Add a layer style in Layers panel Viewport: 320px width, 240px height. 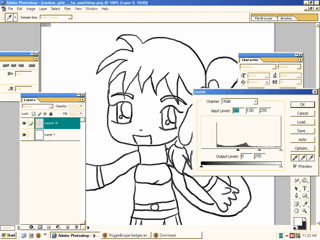(x=32, y=227)
